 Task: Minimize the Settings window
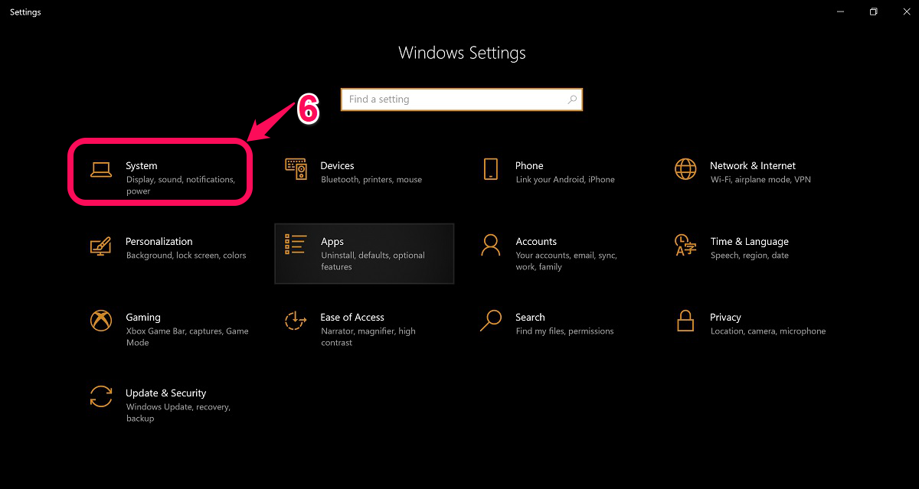tap(839, 11)
